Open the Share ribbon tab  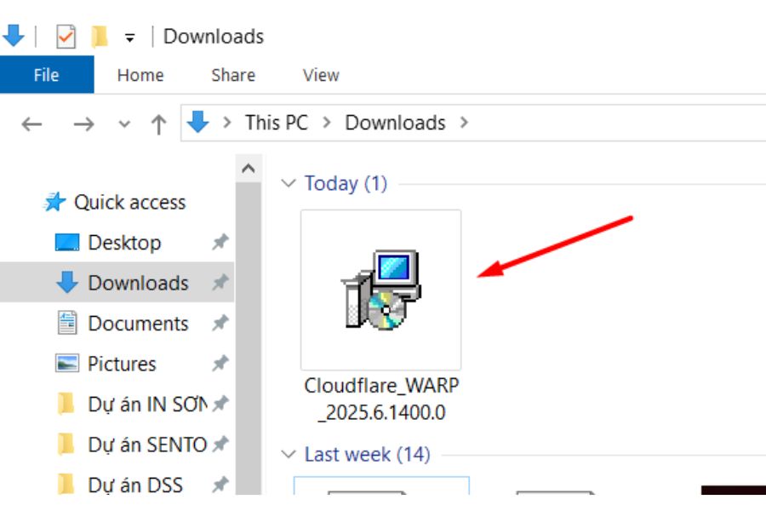point(233,75)
